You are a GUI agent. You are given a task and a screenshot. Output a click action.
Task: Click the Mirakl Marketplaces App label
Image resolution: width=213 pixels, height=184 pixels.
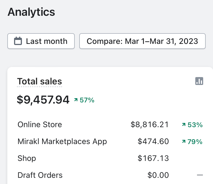coord(62,141)
